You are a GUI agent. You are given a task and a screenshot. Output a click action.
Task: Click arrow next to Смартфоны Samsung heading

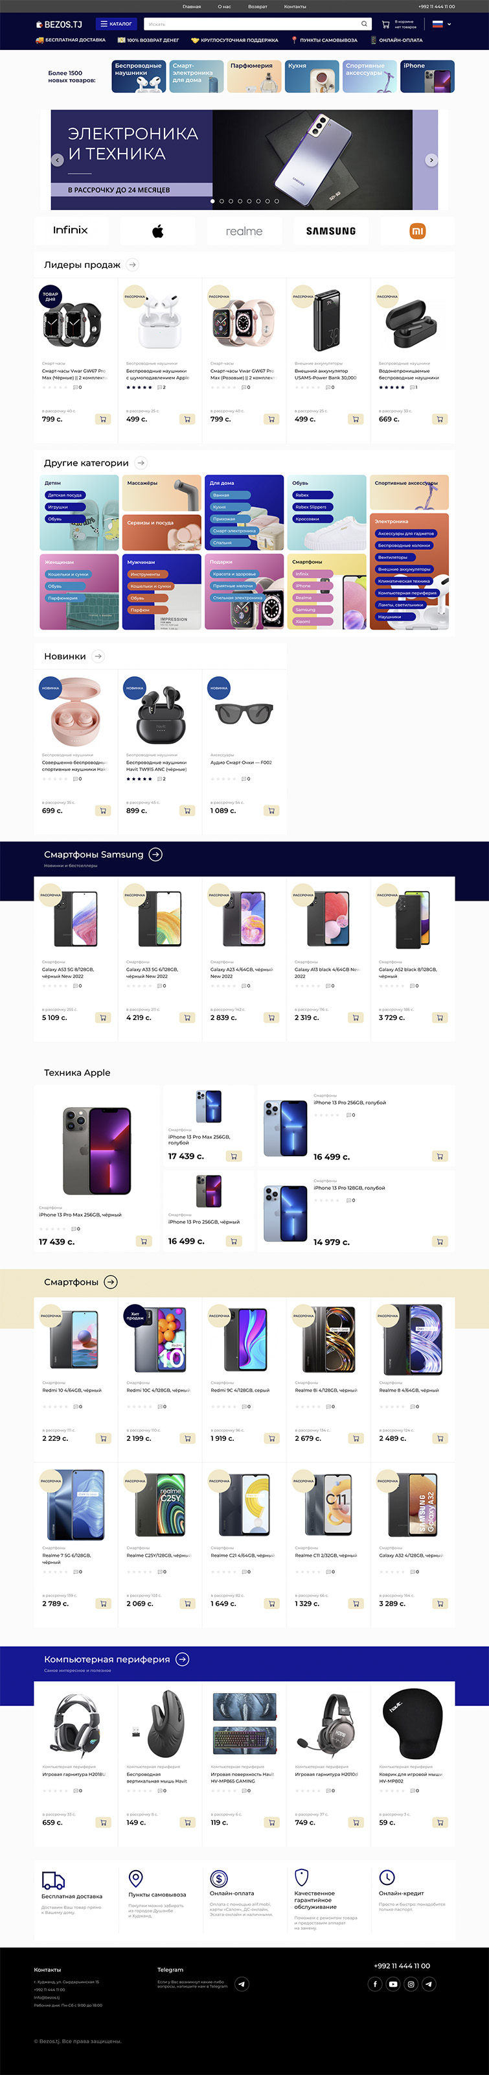[156, 855]
